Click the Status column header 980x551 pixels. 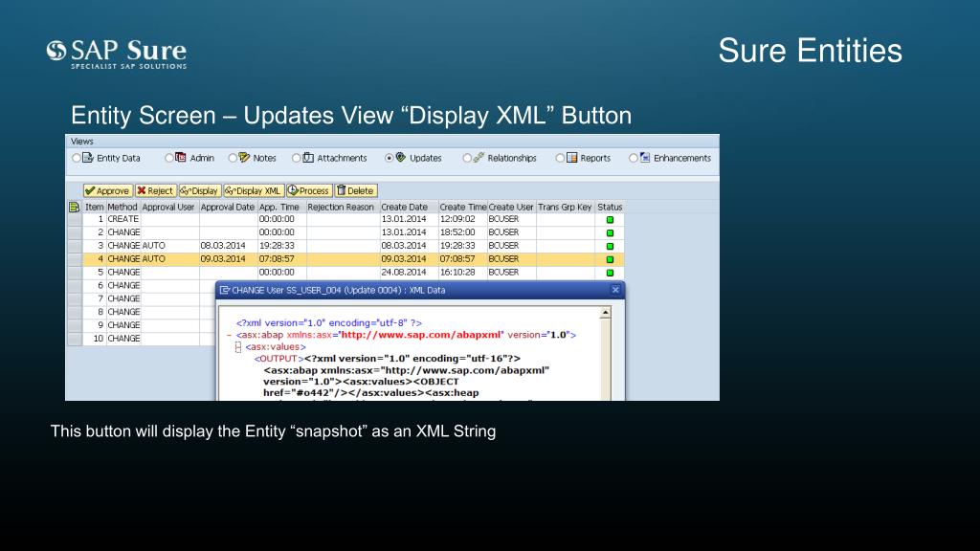(x=610, y=207)
